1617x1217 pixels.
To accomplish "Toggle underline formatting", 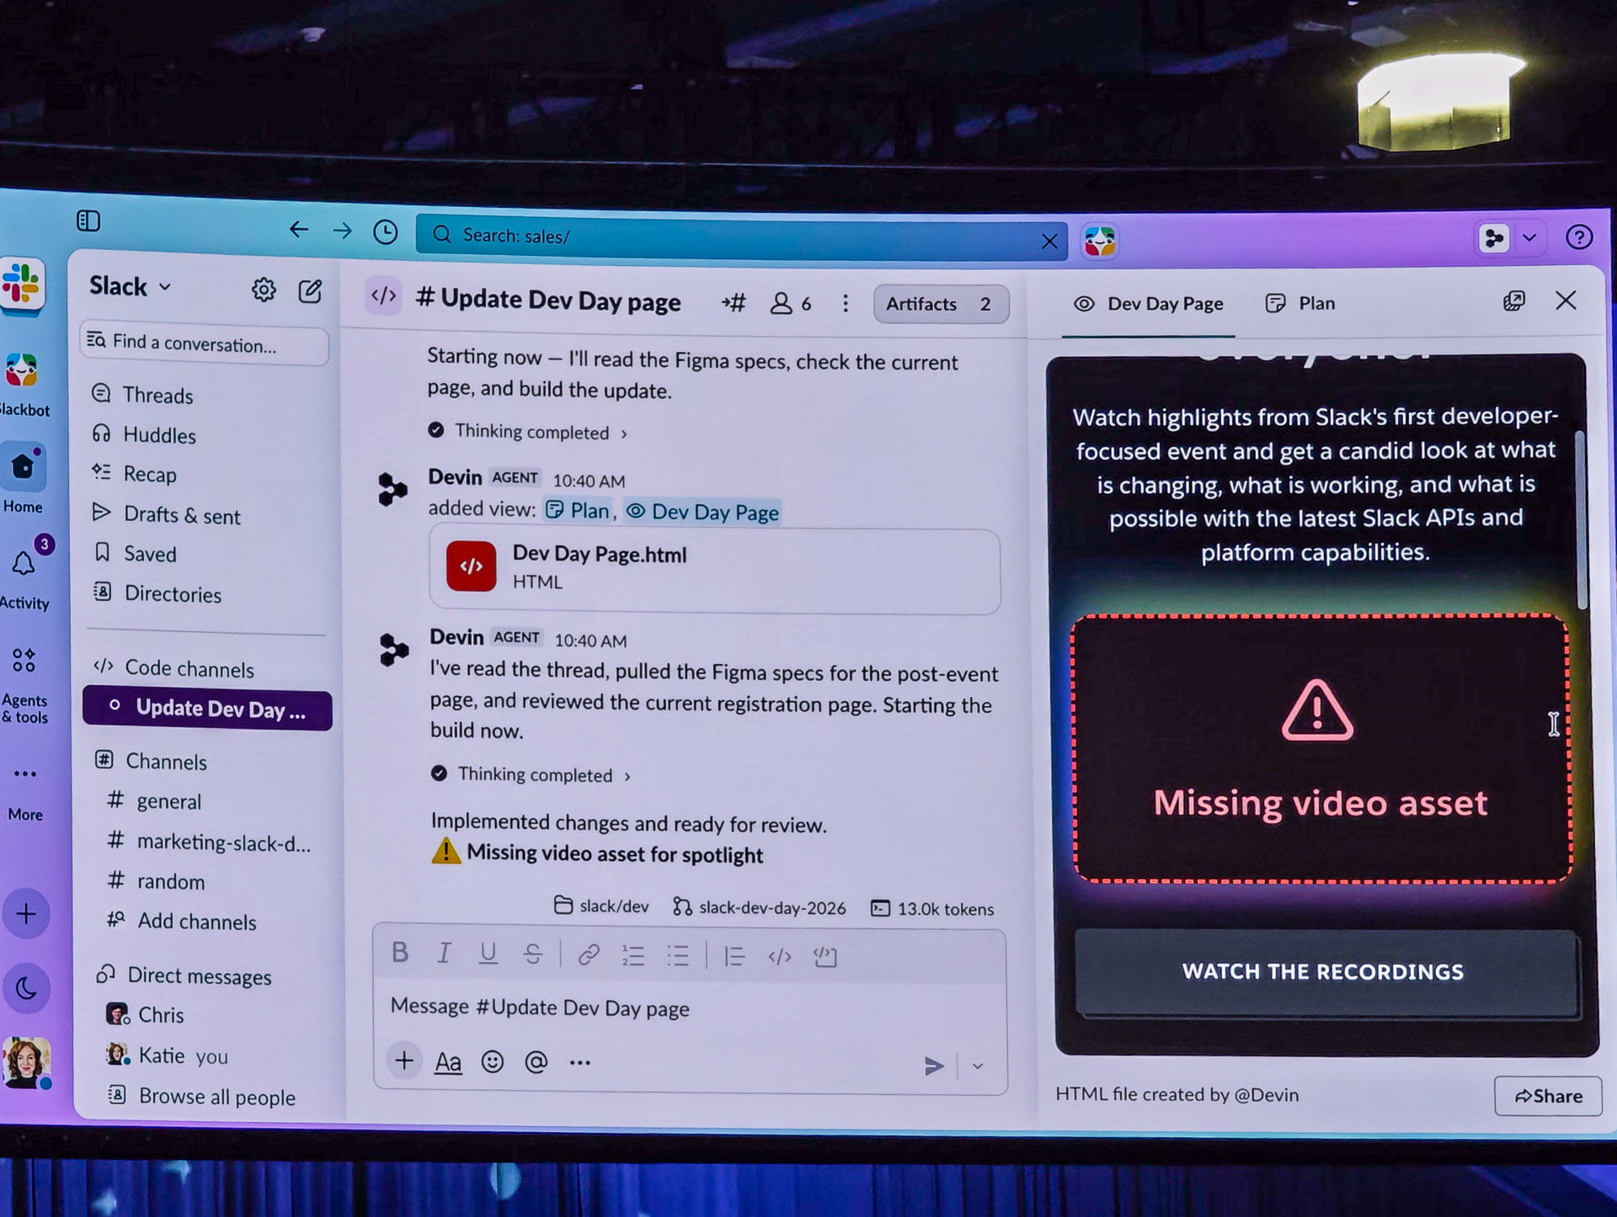I will (x=488, y=954).
